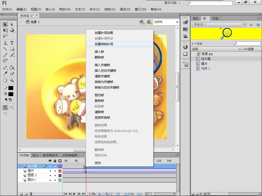Toggle Snap to Objects magnet

pos(5,107)
